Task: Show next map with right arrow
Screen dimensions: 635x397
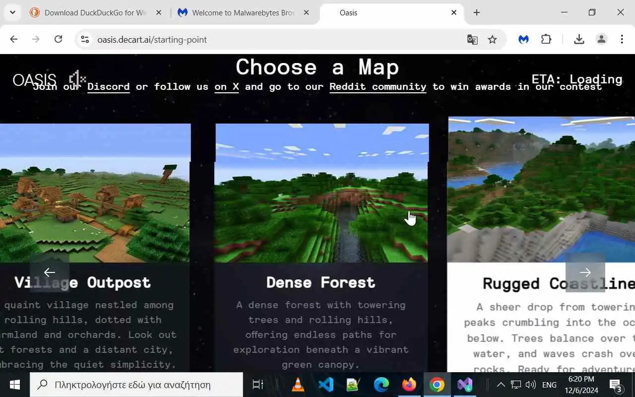Action: pos(585,272)
